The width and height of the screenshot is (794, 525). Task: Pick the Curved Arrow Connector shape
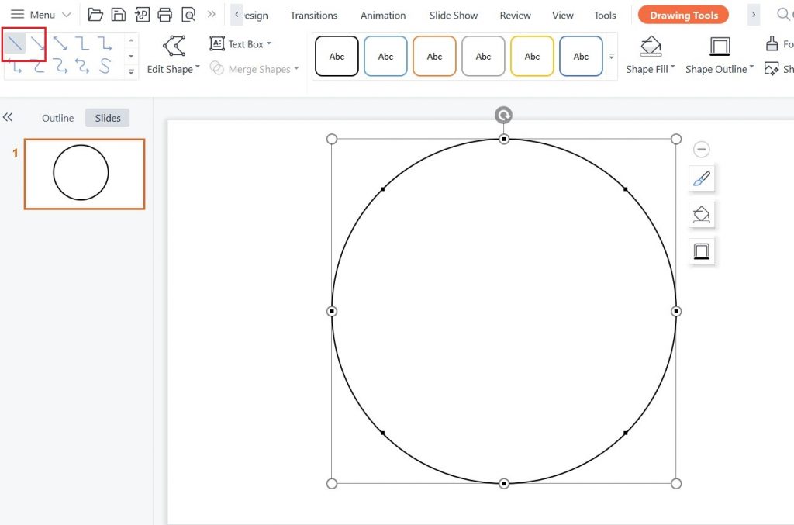coord(60,66)
